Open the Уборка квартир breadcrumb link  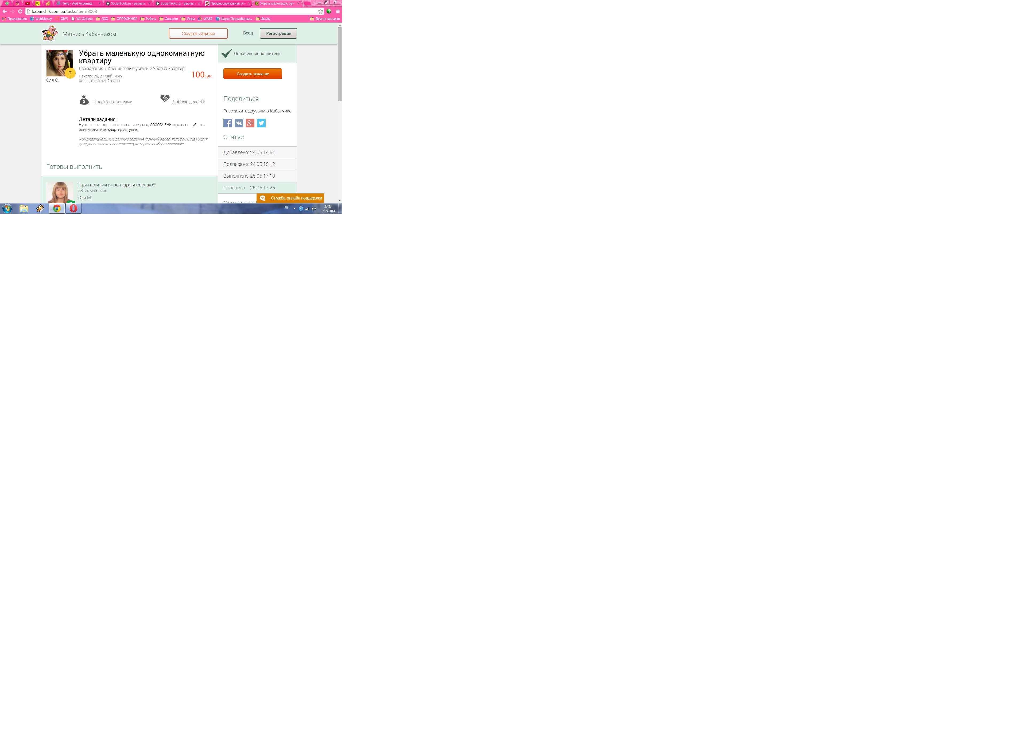click(169, 69)
